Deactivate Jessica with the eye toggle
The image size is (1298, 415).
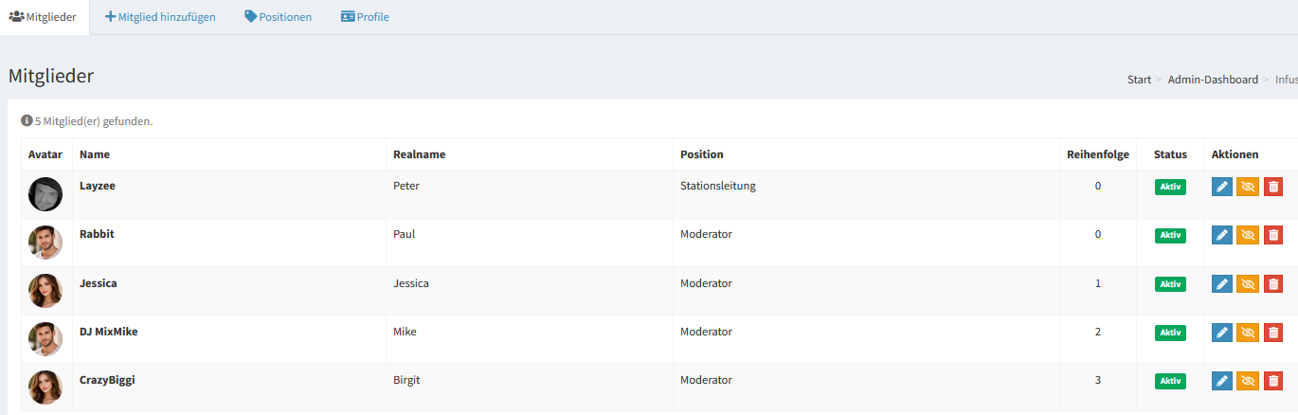pyautogui.click(x=1248, y=283)
